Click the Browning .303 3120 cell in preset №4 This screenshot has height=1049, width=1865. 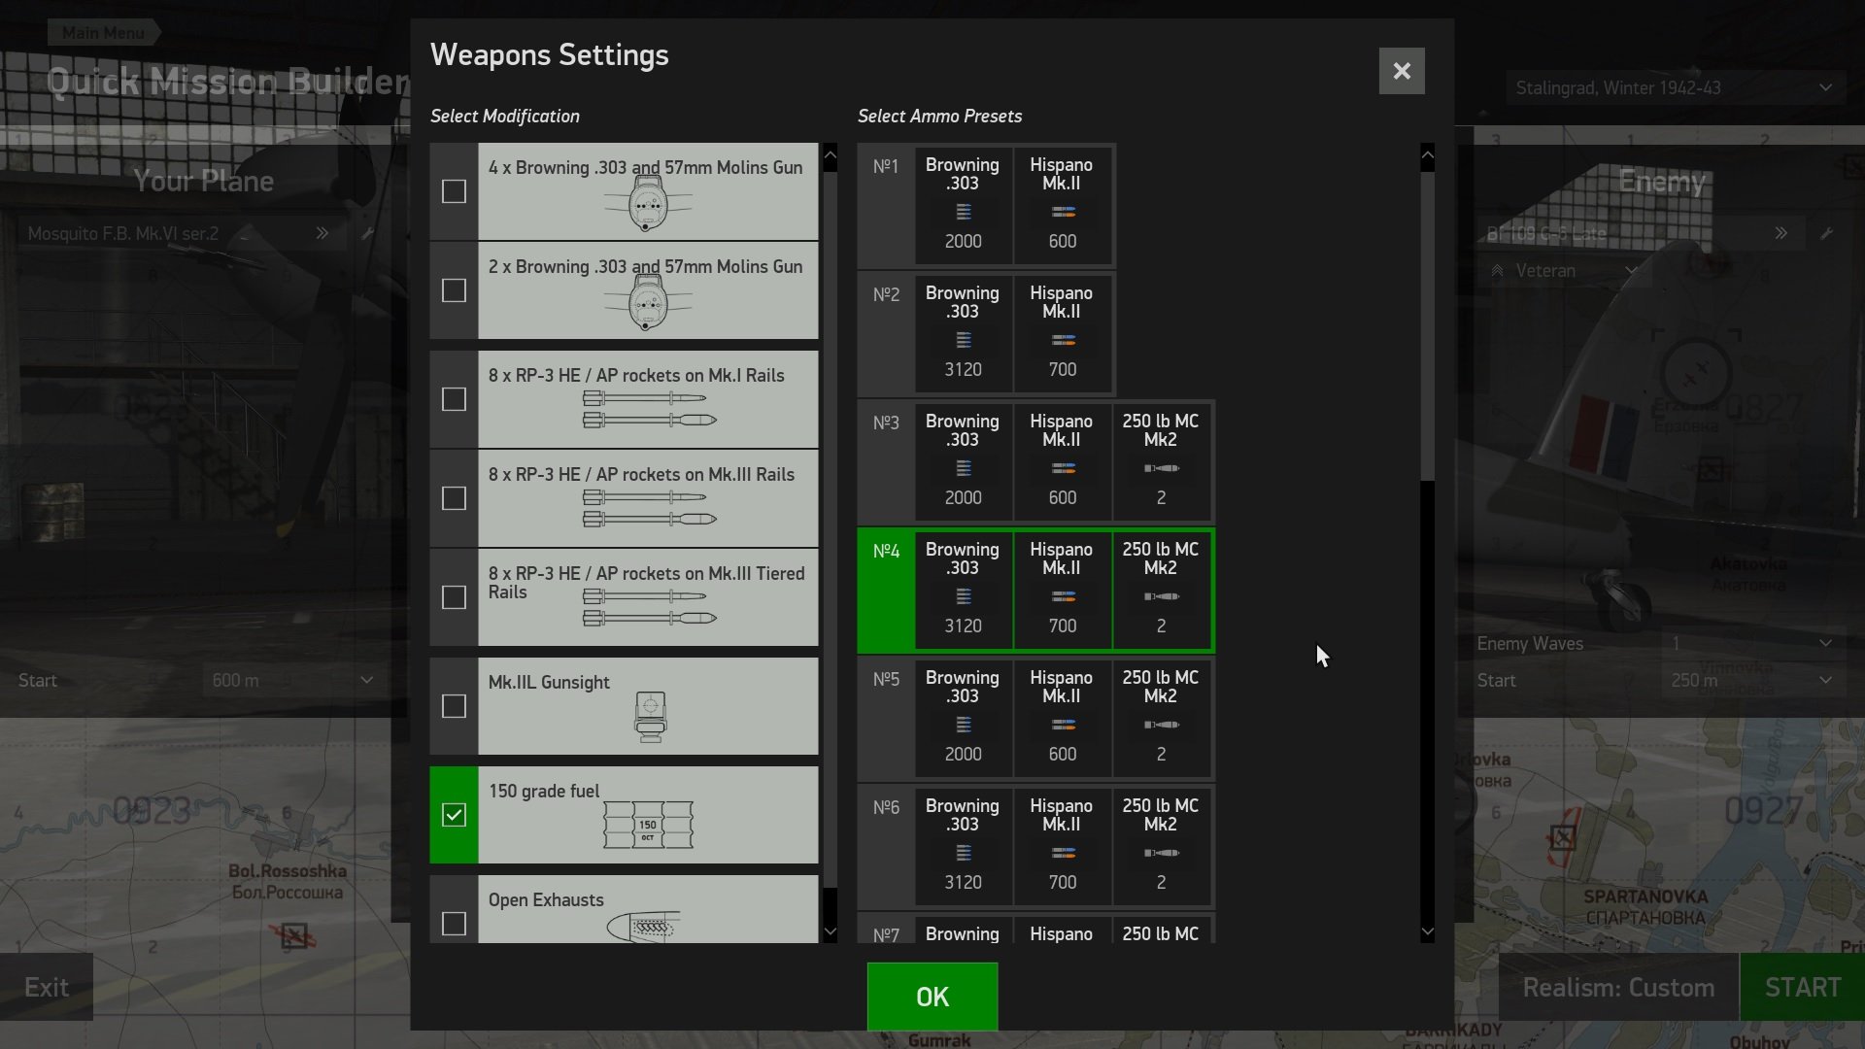(x=964, y=591)
